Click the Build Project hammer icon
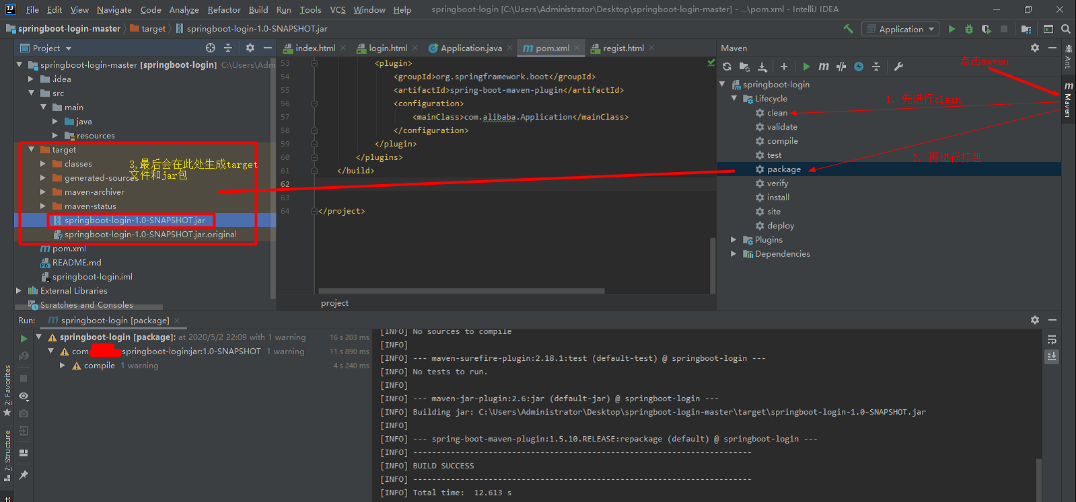This screenshot has height=502, width=1076. point(848,29)
